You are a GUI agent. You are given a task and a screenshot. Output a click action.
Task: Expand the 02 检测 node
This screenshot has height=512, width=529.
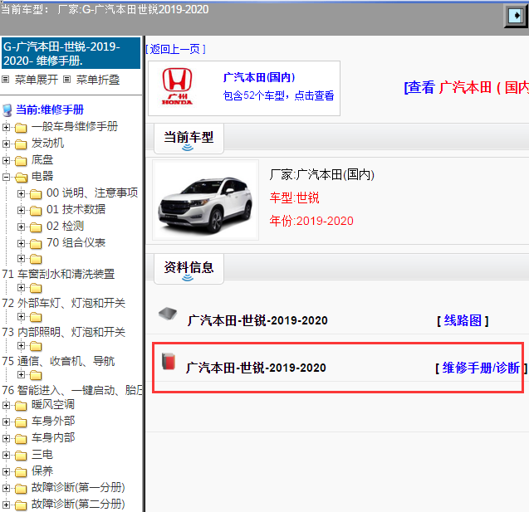coord(21,227)
